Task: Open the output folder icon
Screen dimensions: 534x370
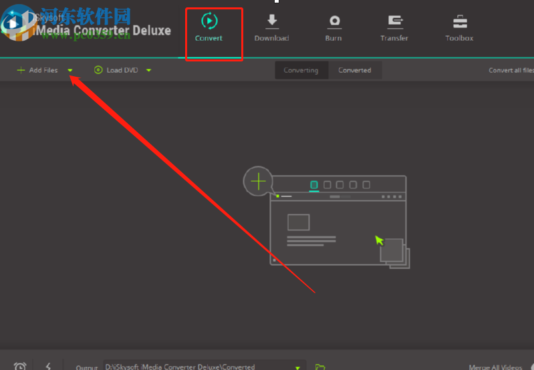Action: coord(319,367)
